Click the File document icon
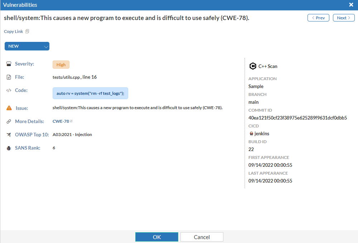This screenshot has height=243, width=358. pyautogui.click(x=9, y=77)
